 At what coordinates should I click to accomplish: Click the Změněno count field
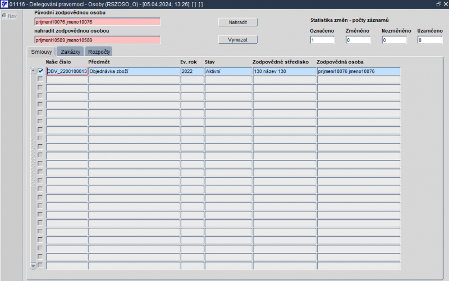pyautogui.click(x=358, y=40)
